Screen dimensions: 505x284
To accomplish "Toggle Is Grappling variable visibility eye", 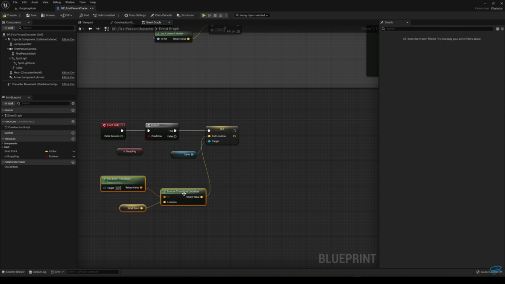I will (74, 156).
